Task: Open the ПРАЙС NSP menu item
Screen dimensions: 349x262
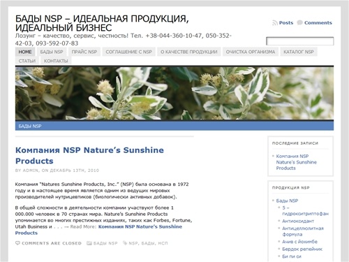Action: [84, 52]
